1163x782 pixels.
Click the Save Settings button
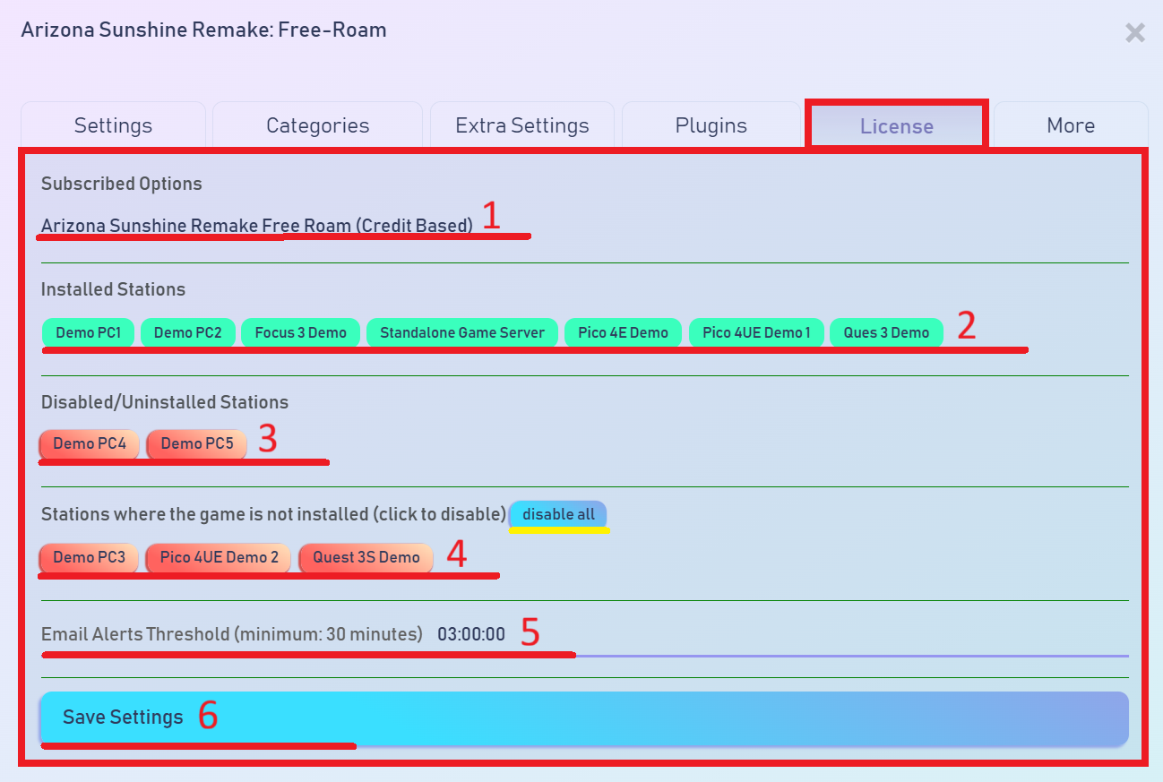tap(584, 718)
